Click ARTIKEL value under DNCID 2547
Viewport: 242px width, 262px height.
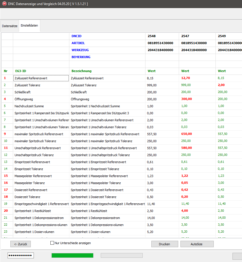coord(194,43)
